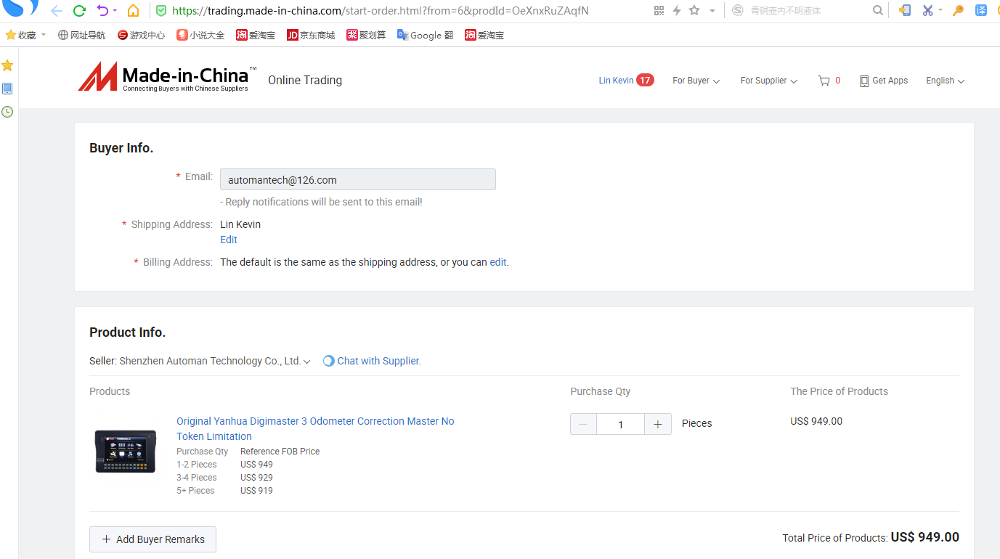Click the "US$ 929" price tier
The height and width of the screenshot is (559, 1000).
click(x=256, y=478)
